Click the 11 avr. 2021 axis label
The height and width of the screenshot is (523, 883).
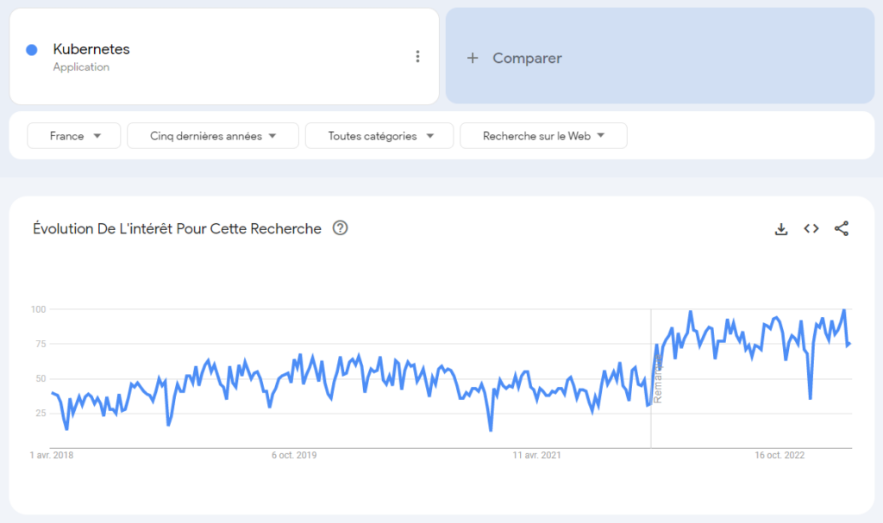pos(536,455)
